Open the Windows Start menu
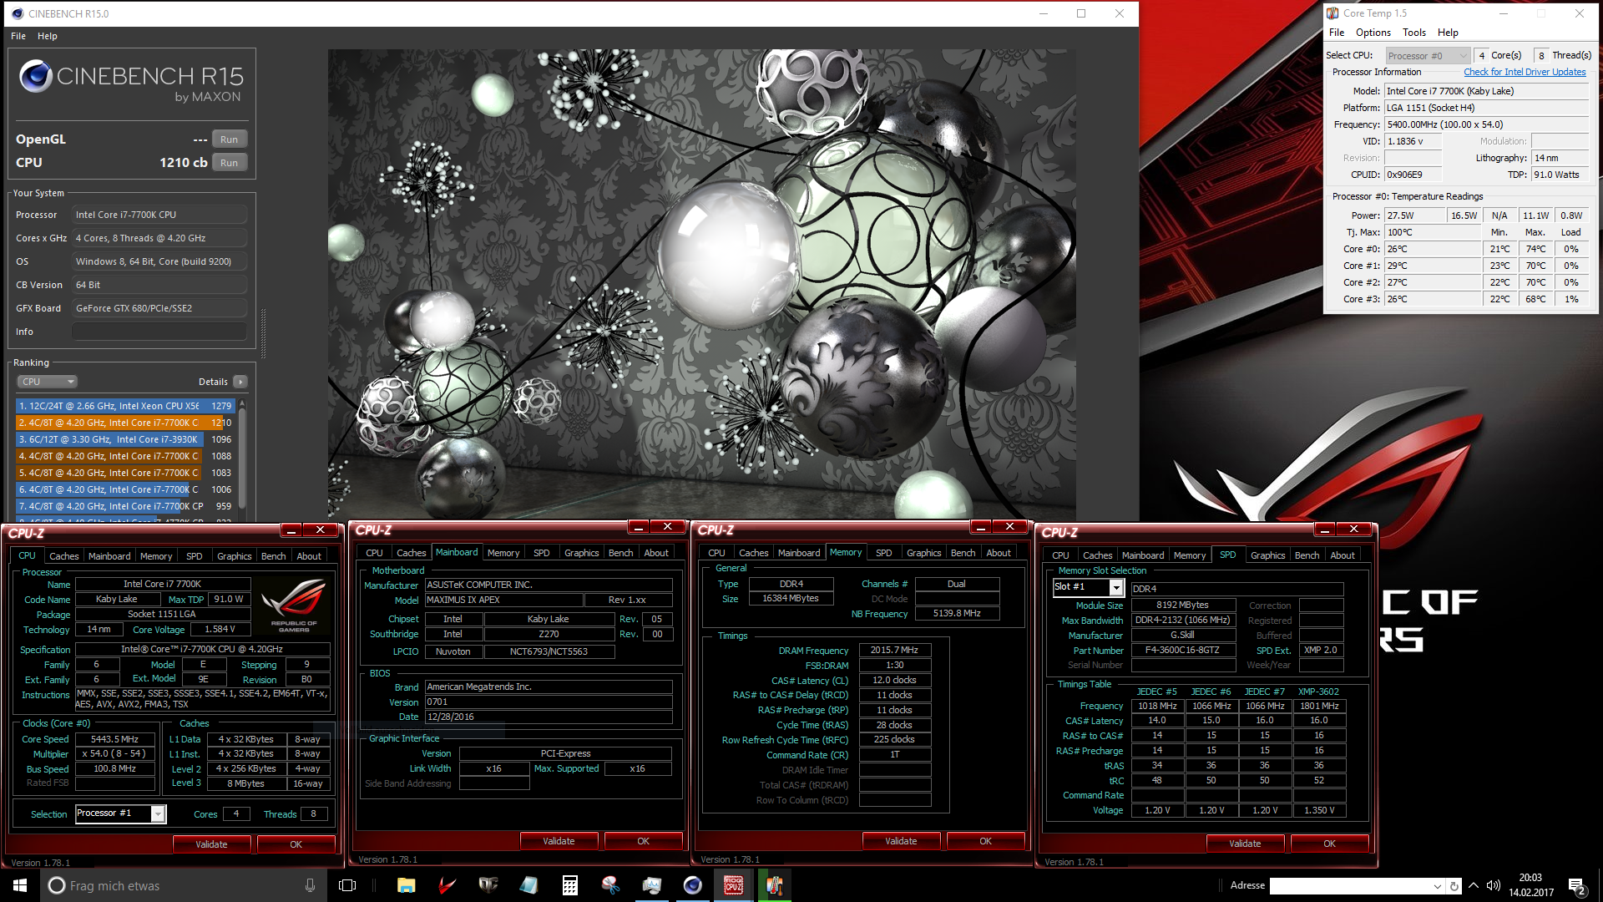 tap(20, 885)
